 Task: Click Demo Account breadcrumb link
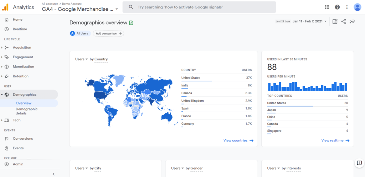click(x=72, y=4)
